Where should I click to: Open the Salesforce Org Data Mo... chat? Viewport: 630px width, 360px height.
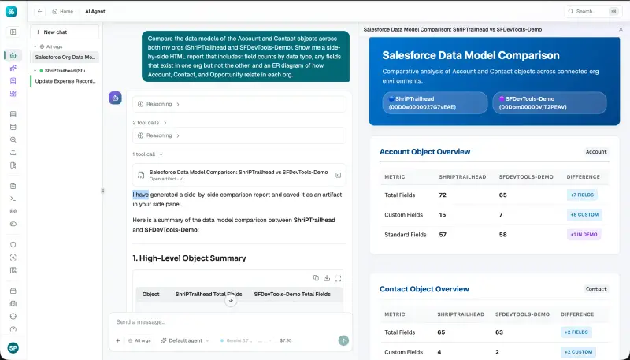65,57
